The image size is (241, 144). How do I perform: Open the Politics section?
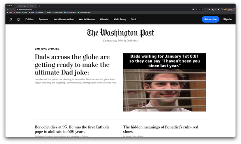click(29, 19)
